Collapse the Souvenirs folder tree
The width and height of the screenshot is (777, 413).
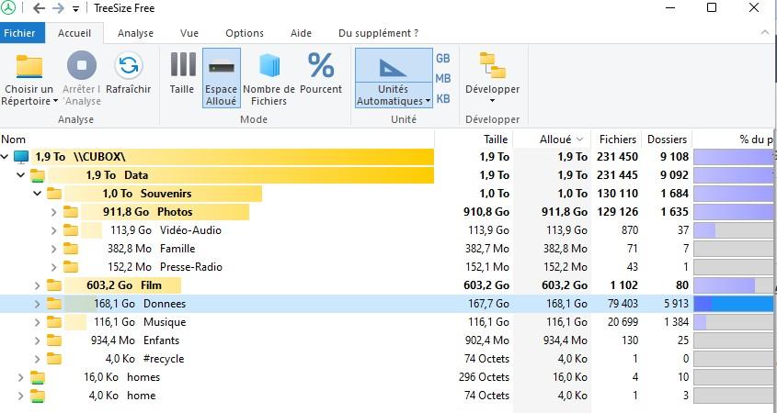pyautogui.click(x=38, y=194)
